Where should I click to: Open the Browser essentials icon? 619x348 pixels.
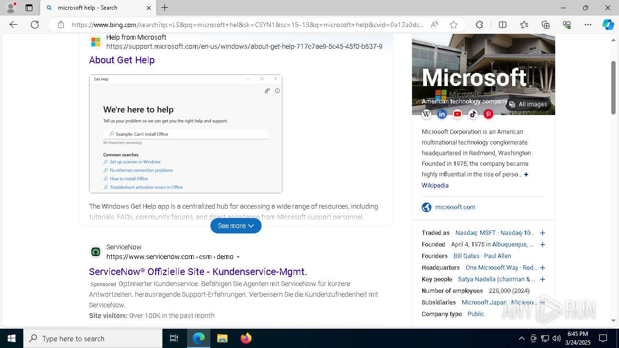pos(567,25)
